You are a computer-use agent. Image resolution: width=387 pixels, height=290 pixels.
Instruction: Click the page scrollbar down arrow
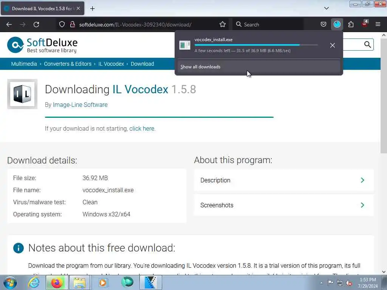pos(384,272)
